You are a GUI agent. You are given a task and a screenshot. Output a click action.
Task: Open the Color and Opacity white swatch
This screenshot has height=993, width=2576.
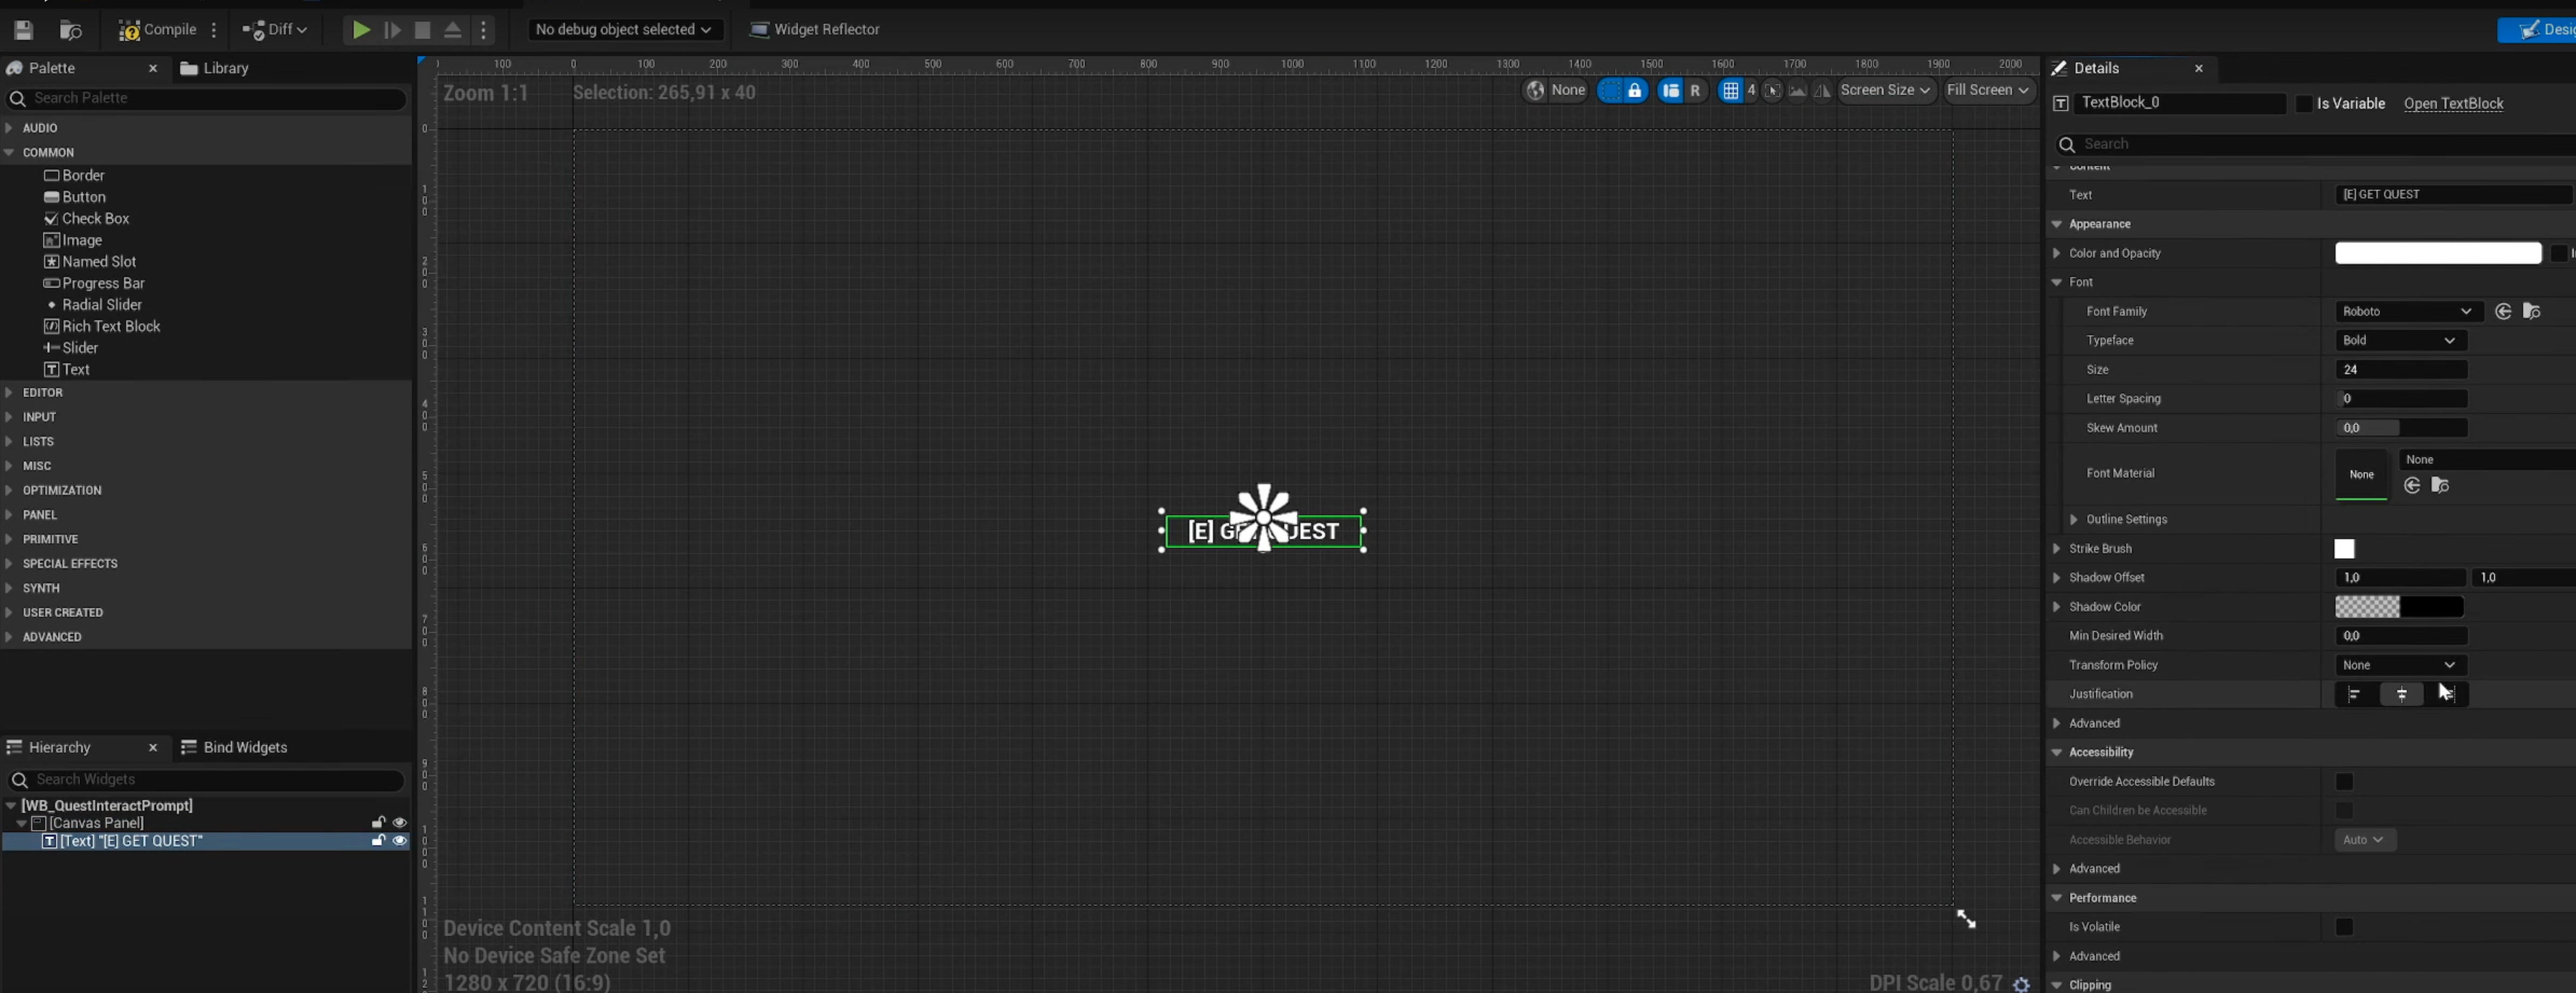point(2437,254)
